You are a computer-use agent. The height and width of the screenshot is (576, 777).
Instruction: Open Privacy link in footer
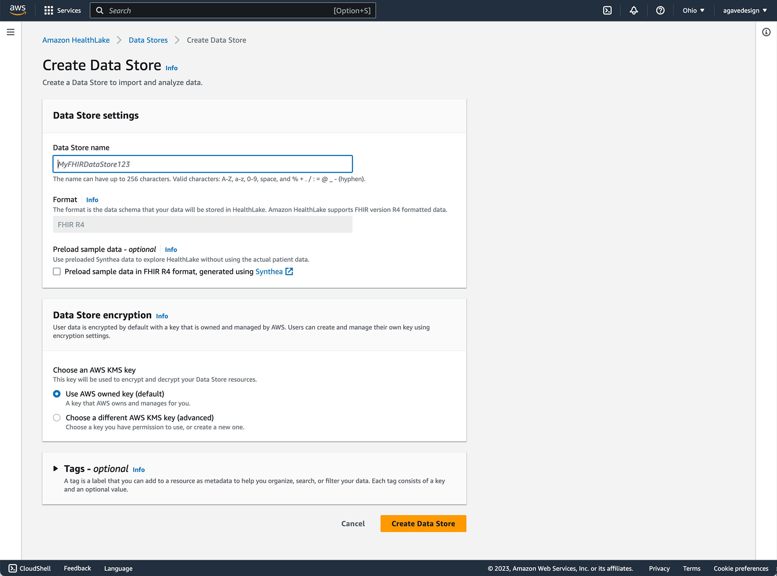click(659, 568)
